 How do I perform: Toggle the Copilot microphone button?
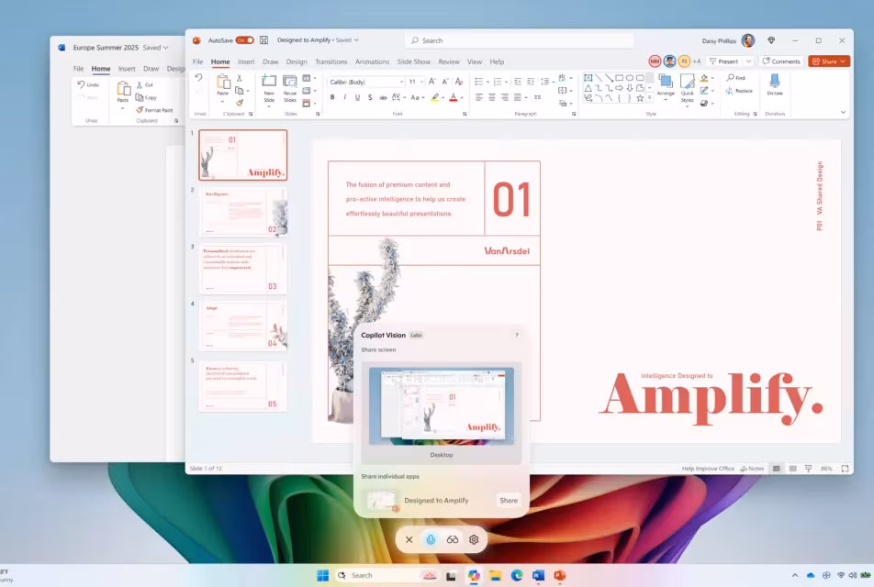[x=431, y=539]
